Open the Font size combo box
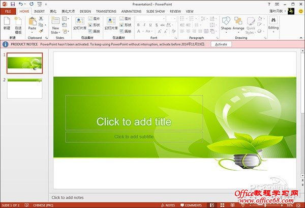The image size is (305, 208). coord(171,19)
